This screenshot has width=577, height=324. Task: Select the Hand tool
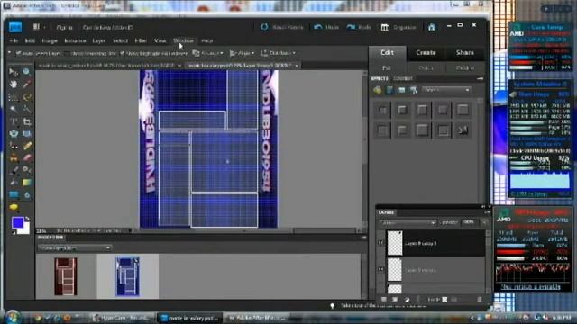tap(14, 85)
